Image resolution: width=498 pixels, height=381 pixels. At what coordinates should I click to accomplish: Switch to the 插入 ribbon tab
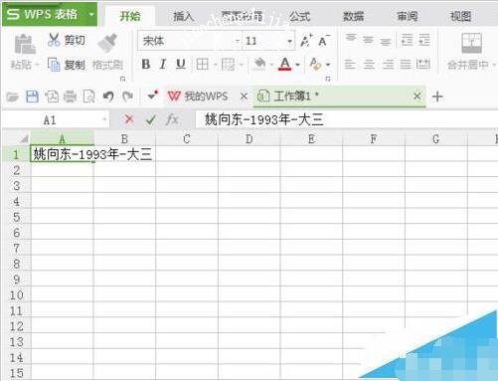tap(184, 16)
